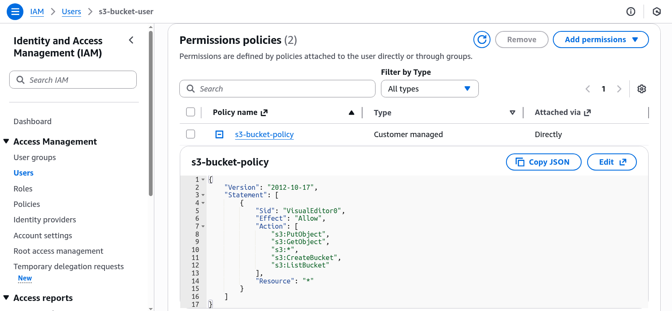Collapse the s3-bucket-policy row details
The height and width of the screenshot is (311, 672).
pyautogui.click(x=219, y=135)
